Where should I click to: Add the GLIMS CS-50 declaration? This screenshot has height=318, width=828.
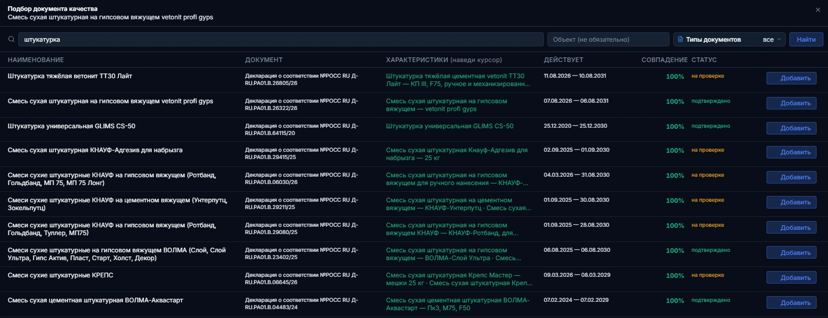791,128
